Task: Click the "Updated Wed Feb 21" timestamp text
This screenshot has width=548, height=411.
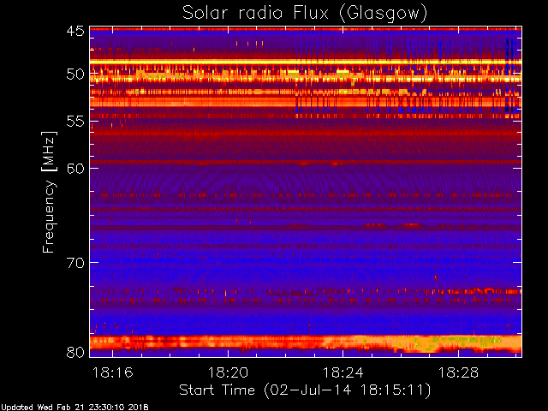Action: point(74,408)
